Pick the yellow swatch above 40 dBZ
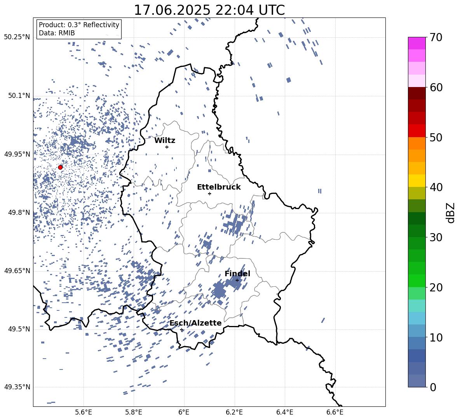Image resolution: width=460 pixels, height=420 pixels. [417, 181]
